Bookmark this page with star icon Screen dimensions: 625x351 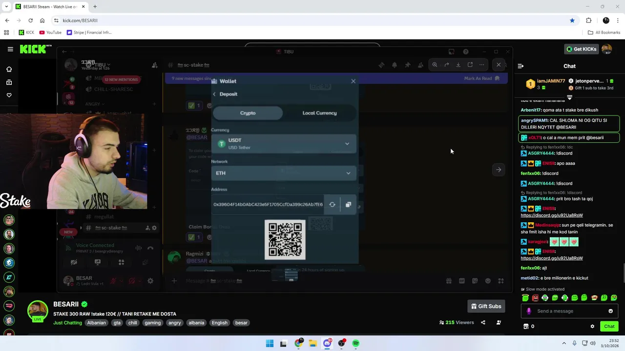572,20
